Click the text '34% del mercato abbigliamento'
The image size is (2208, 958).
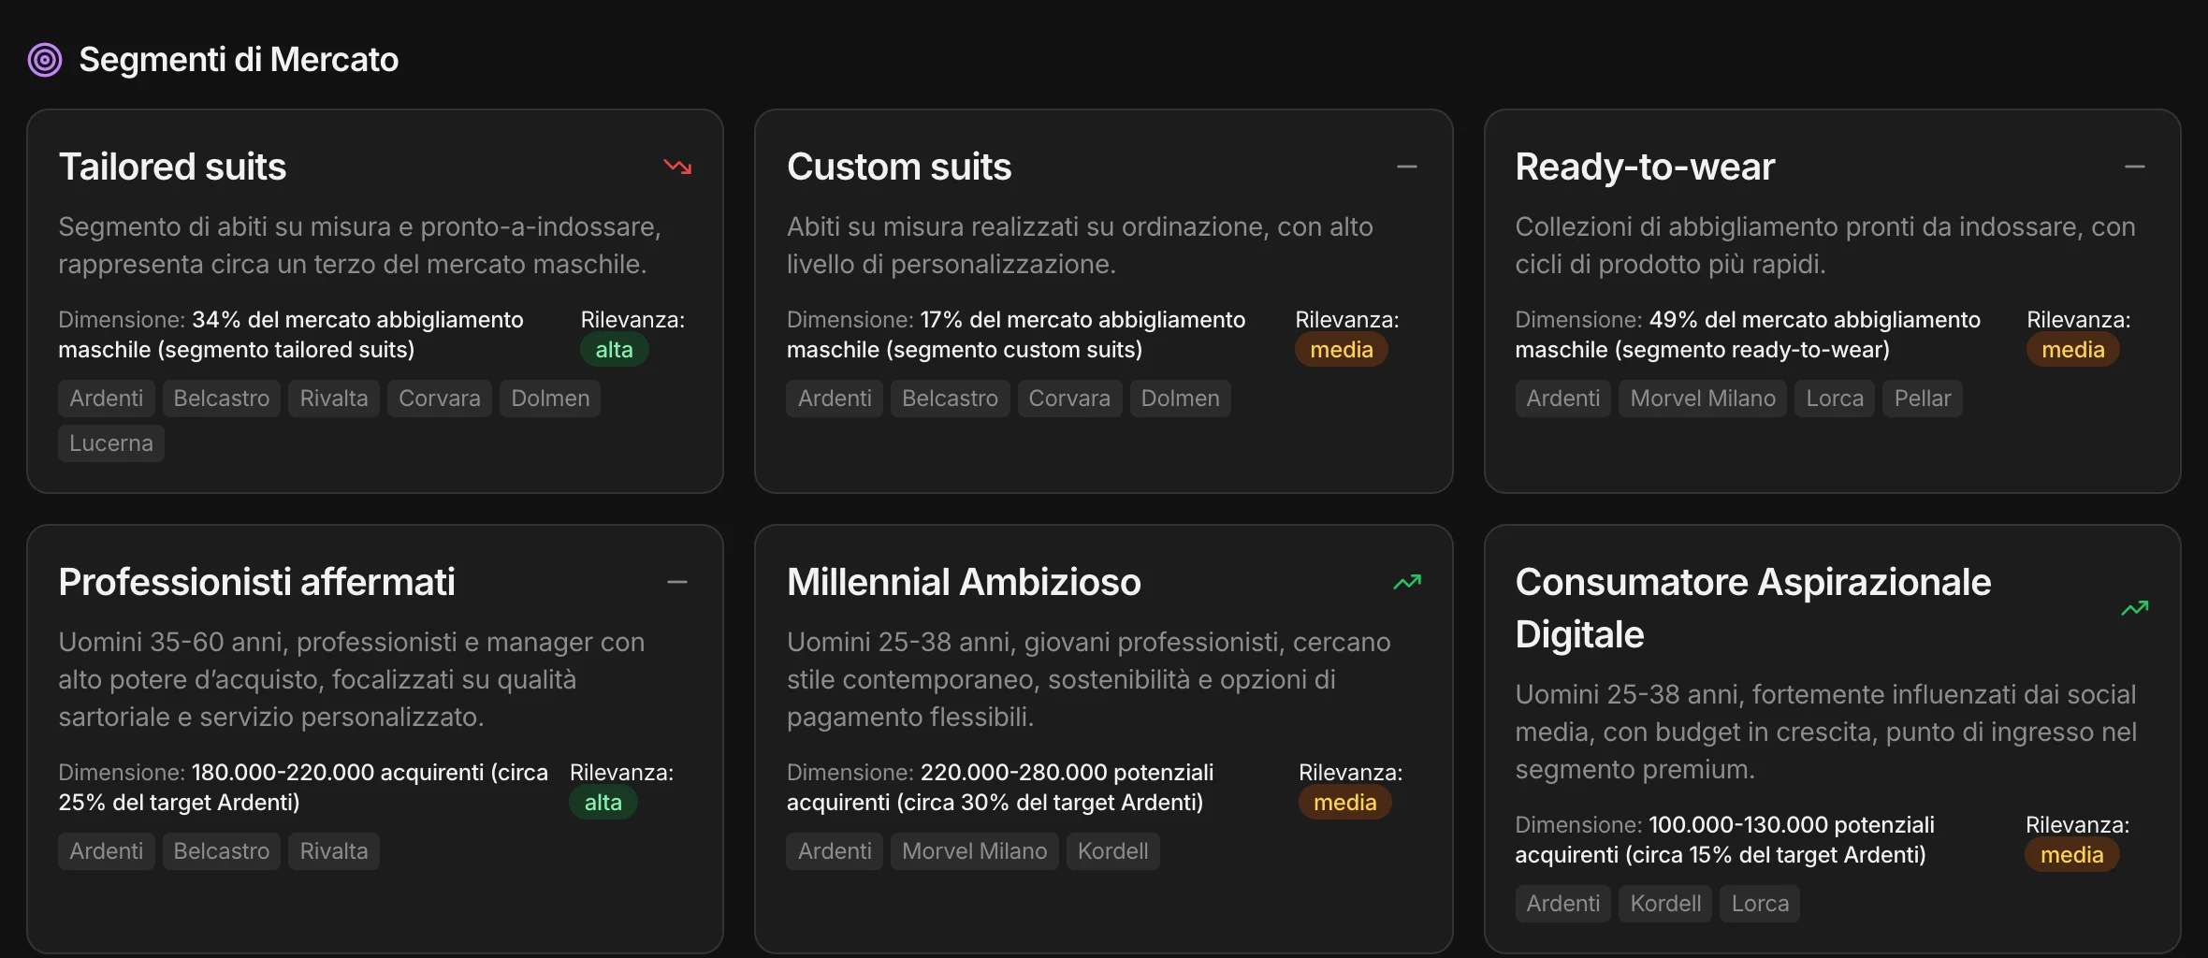coord(357,320)
